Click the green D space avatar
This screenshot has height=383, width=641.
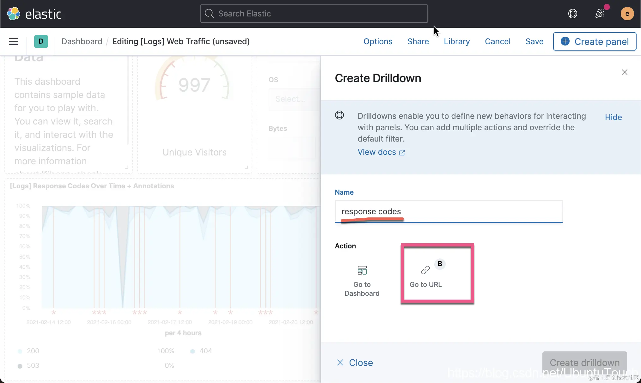41,41
